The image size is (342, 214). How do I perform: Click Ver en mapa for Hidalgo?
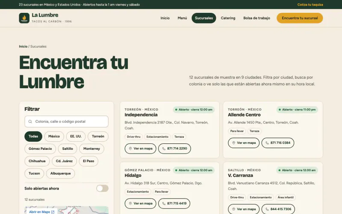coord(140,204)
